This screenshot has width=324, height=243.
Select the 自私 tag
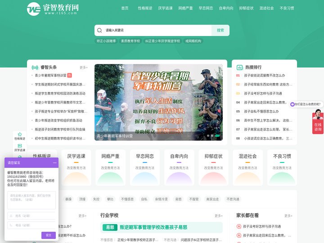pos(144,199)
